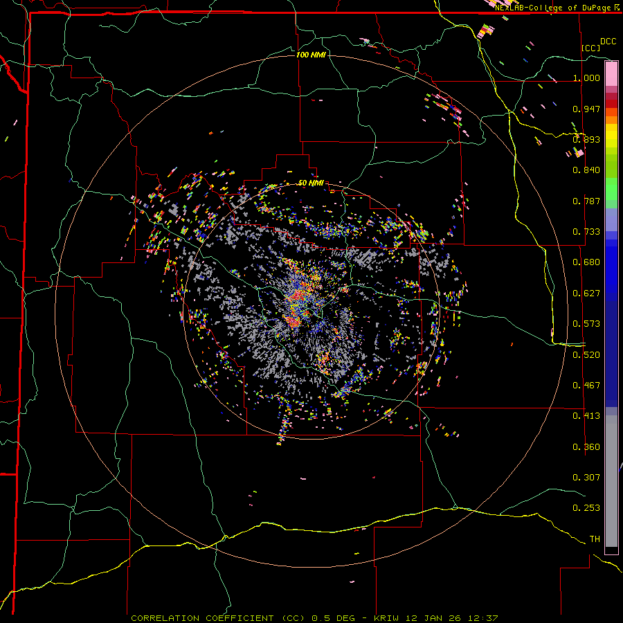Click the 0.627 scale label

click(x=586, y=294)
